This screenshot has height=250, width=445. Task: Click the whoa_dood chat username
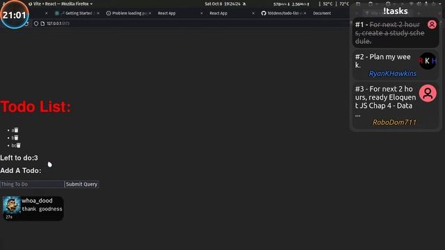[37, 201]
